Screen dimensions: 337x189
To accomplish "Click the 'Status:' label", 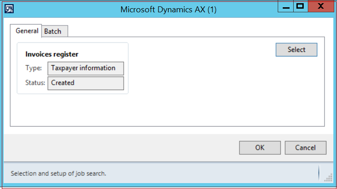I will 35,83.
